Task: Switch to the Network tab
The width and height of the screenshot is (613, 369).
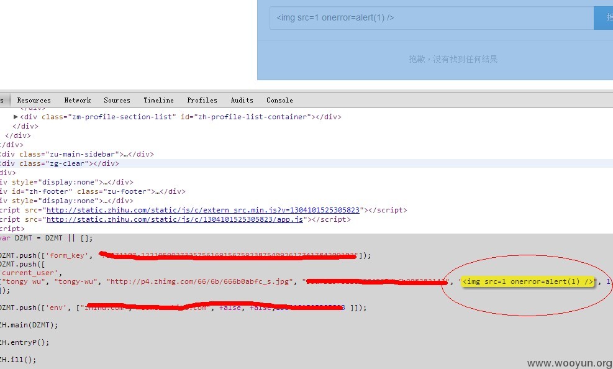Action: pos(78,100)
